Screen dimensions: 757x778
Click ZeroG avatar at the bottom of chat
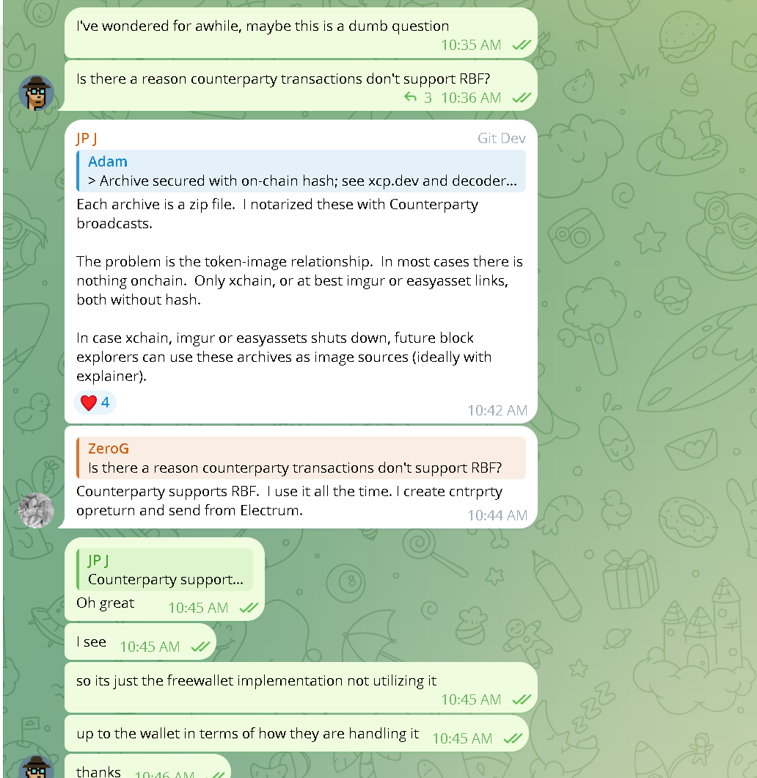[36, 767]
